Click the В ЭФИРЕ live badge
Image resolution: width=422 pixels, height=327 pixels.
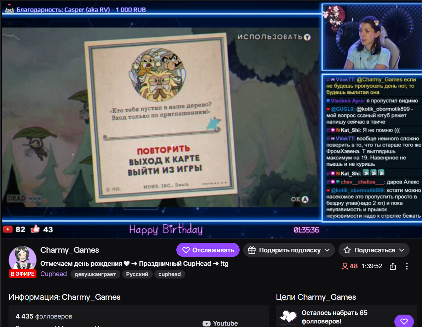click(x=23, y=274)
